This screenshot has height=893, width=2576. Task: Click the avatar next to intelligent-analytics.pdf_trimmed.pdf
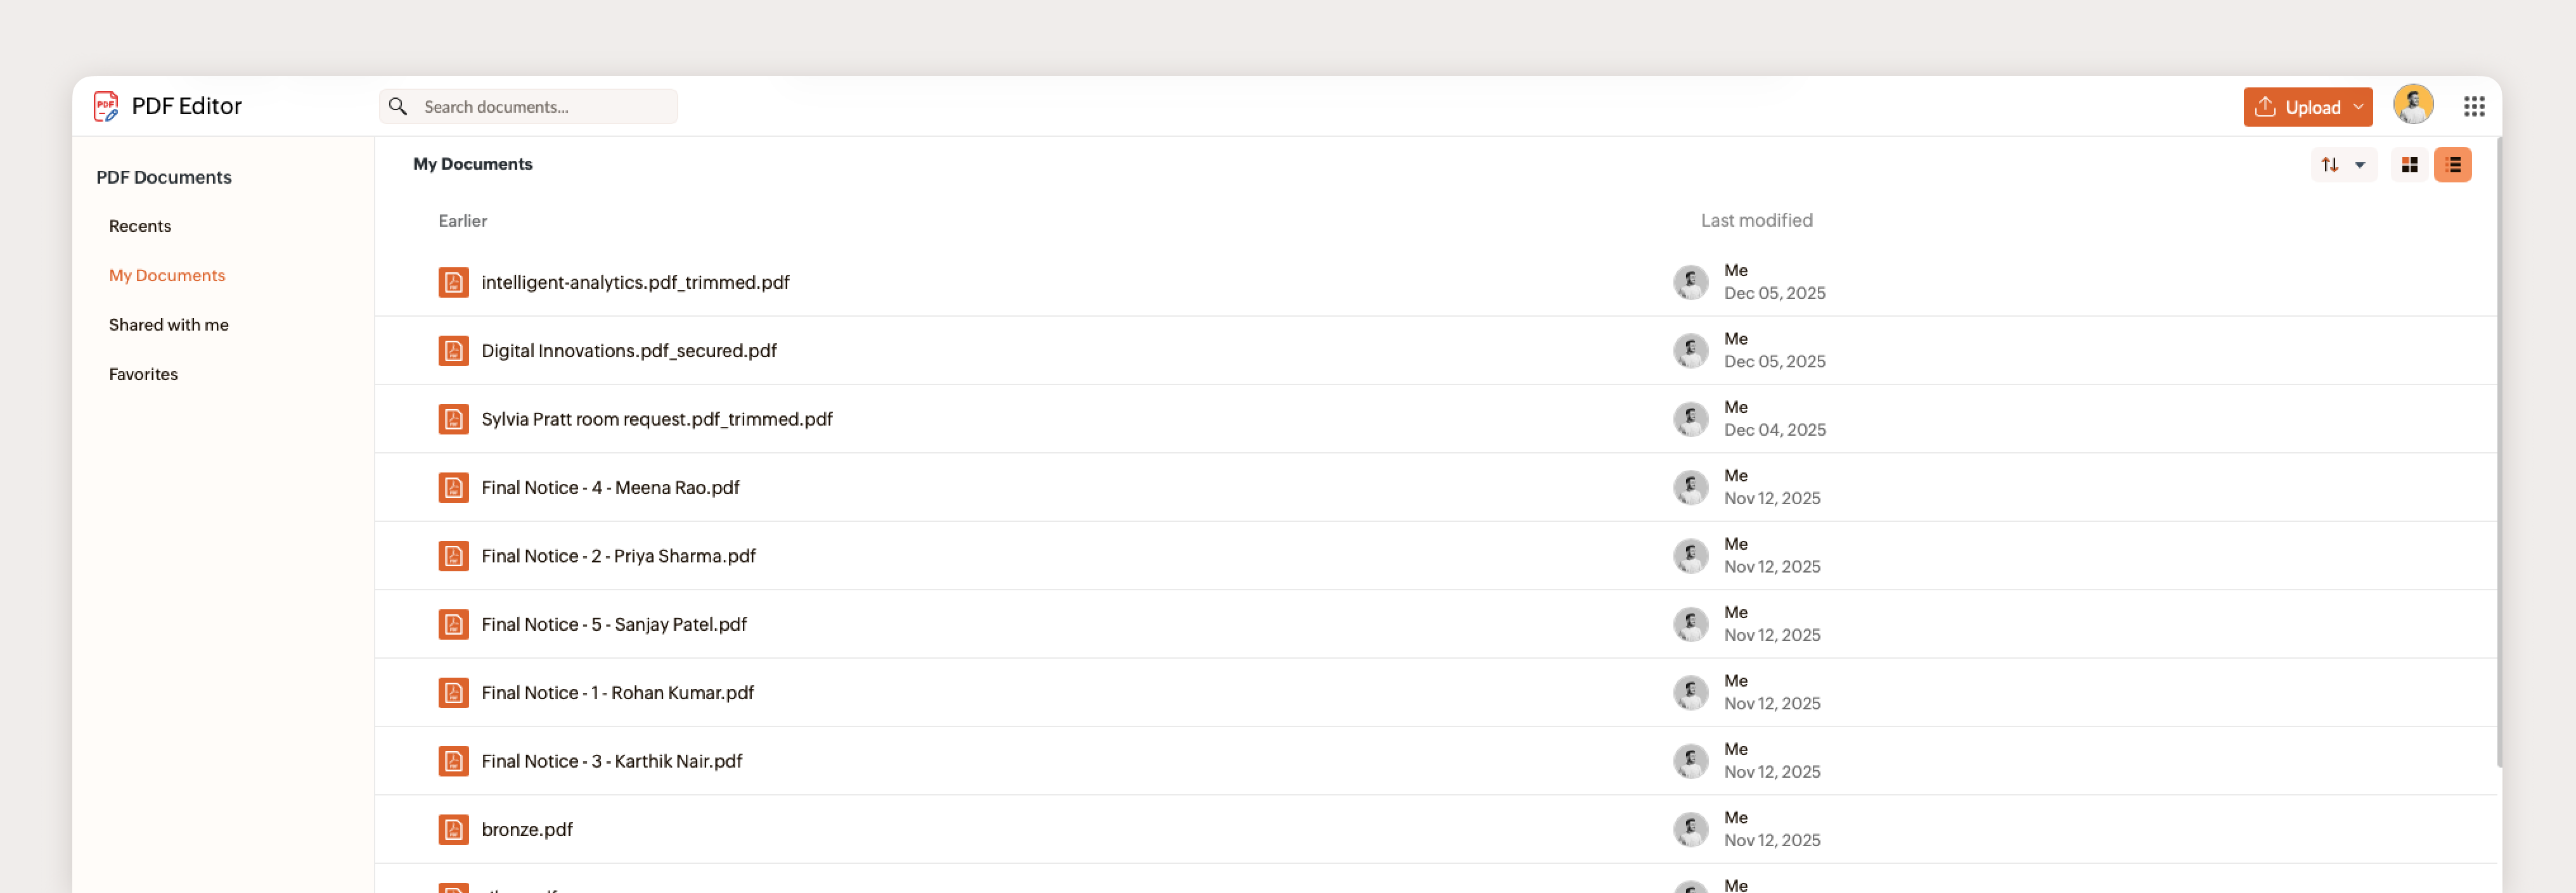(x=1690, y=282)
